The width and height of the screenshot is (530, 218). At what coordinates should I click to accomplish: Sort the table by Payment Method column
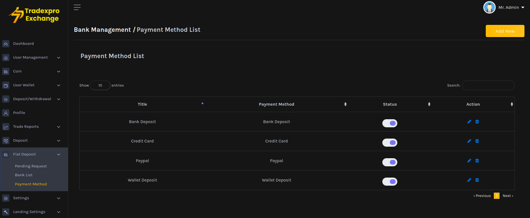[x=276, y=104]
